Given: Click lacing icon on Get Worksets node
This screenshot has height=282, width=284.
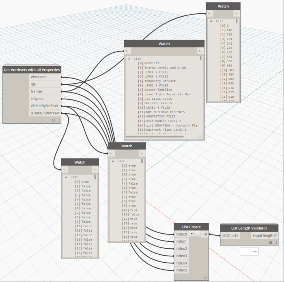Looking at the screenshot, I should [x=59, y=120].
